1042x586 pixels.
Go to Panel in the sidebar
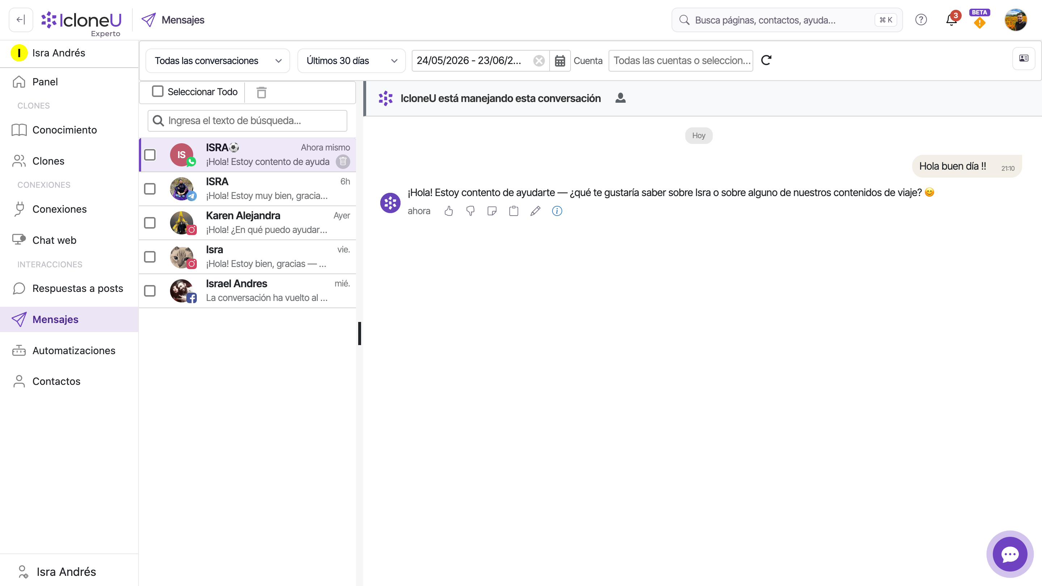[69, 82]
